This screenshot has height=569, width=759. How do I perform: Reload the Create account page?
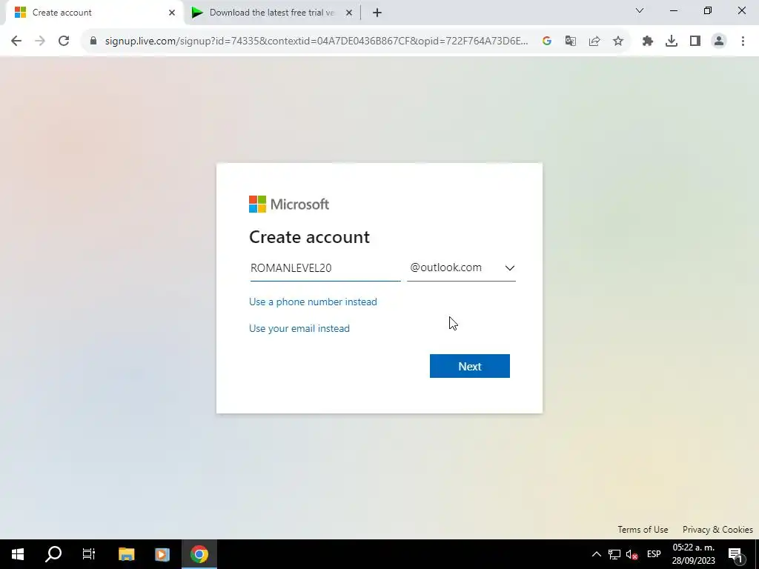[64, 41]
